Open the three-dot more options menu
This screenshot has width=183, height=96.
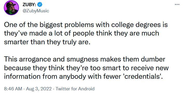[x=177, y=5]
